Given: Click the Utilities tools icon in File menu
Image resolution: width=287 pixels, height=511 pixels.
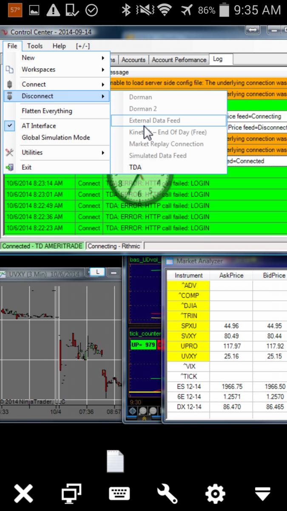Looking at the screenshot, I should click(10, 152).
